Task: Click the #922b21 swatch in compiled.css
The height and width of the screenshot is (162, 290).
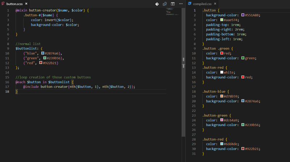Action: pos(243,149)
